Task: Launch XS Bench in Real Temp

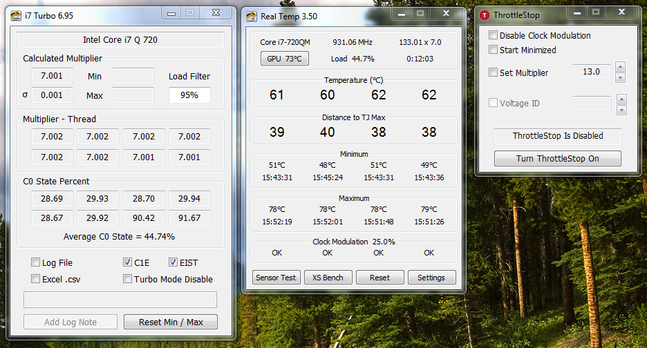Action: click(x=328, y=278)
